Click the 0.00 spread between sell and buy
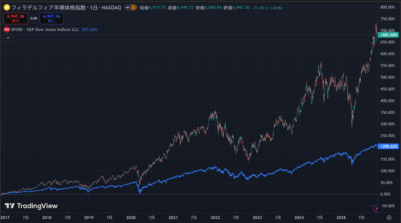This screenshot has width=401, height=223. coord(34,18)
